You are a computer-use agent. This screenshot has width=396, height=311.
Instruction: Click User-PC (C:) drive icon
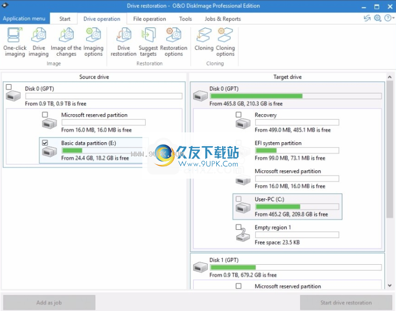(243, 208)
